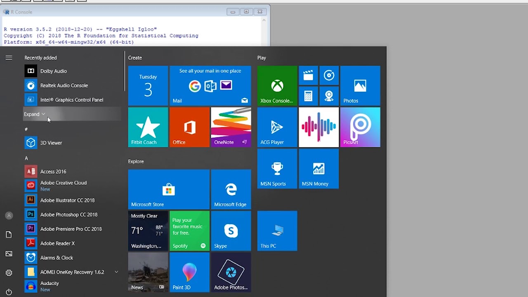Launch Adobe Photoshop CC 2018 from the list
This screenshot has height=297, width=528.
pyautogui.click(x=72, y=214)
